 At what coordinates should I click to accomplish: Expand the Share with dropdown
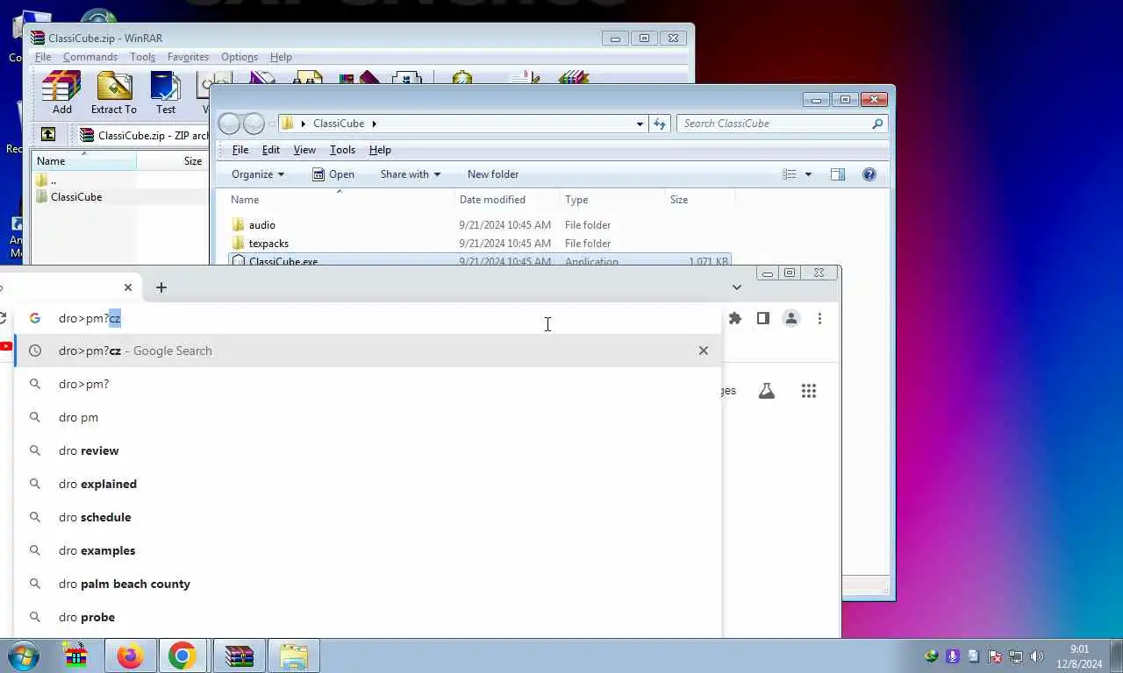coord(411,174)
